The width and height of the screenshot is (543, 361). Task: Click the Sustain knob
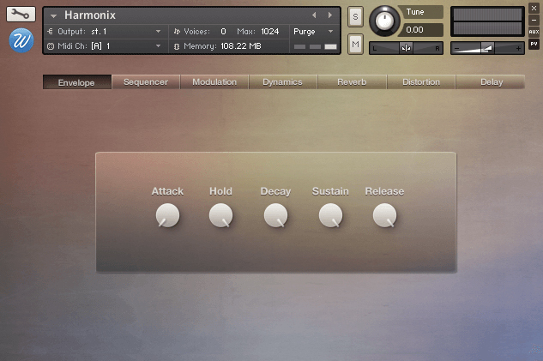click(331, 215)
